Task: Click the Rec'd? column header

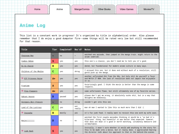Action: tap(78, 50)
